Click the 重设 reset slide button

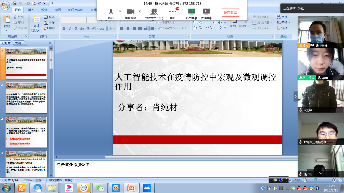[x=49, y=23]
